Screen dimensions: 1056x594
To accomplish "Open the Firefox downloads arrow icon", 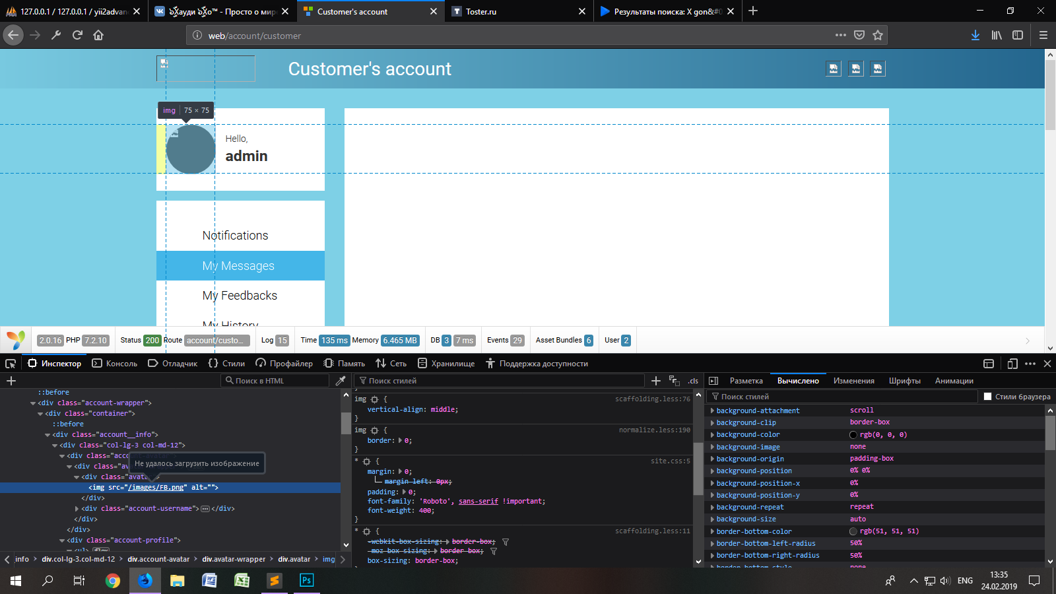I will 975,35.
